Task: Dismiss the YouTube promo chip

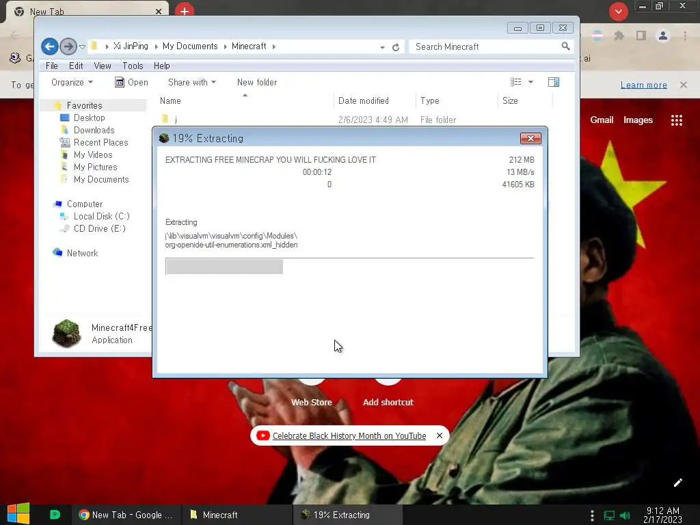Action: 440,435
